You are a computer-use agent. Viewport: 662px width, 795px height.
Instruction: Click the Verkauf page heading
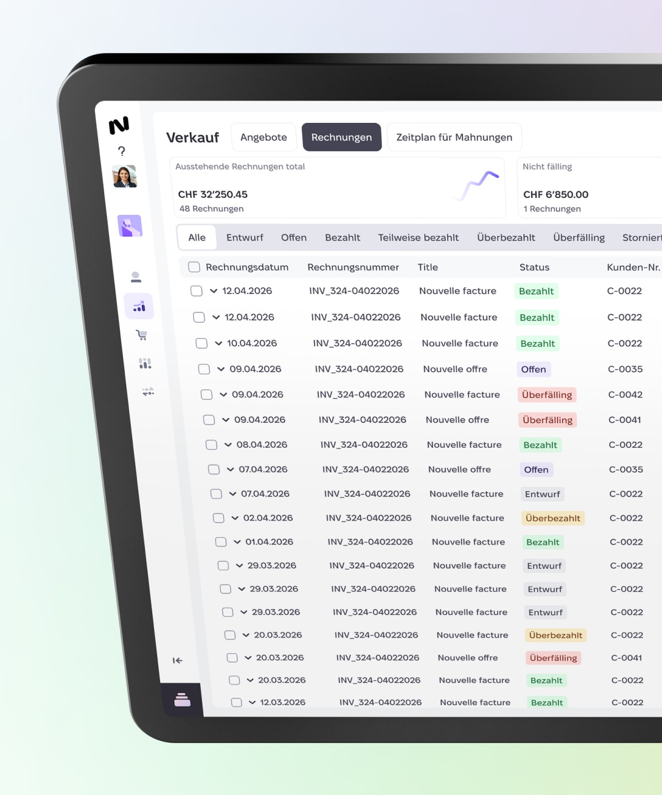(x=193, y=137)
